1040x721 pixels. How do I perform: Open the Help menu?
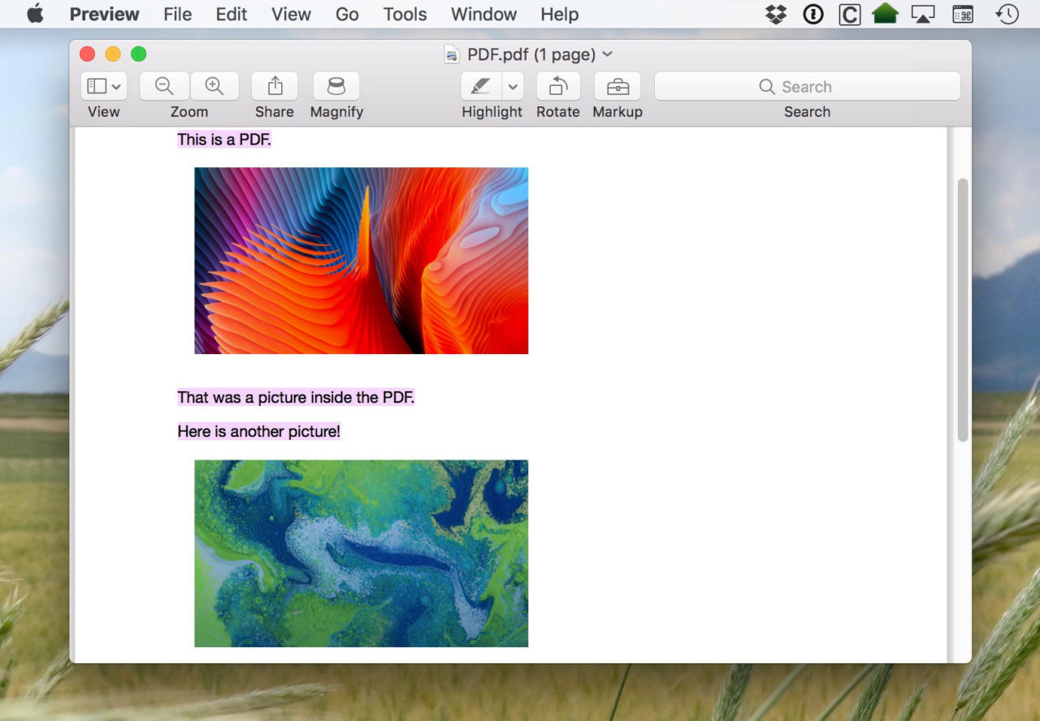560,14
